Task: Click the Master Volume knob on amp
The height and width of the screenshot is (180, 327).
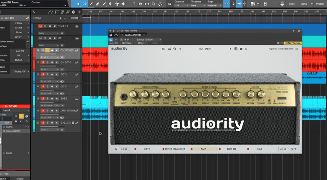Action: (x=261, y=94)
